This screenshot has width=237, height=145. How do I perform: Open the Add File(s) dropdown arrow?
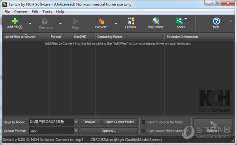click(30, 24)
